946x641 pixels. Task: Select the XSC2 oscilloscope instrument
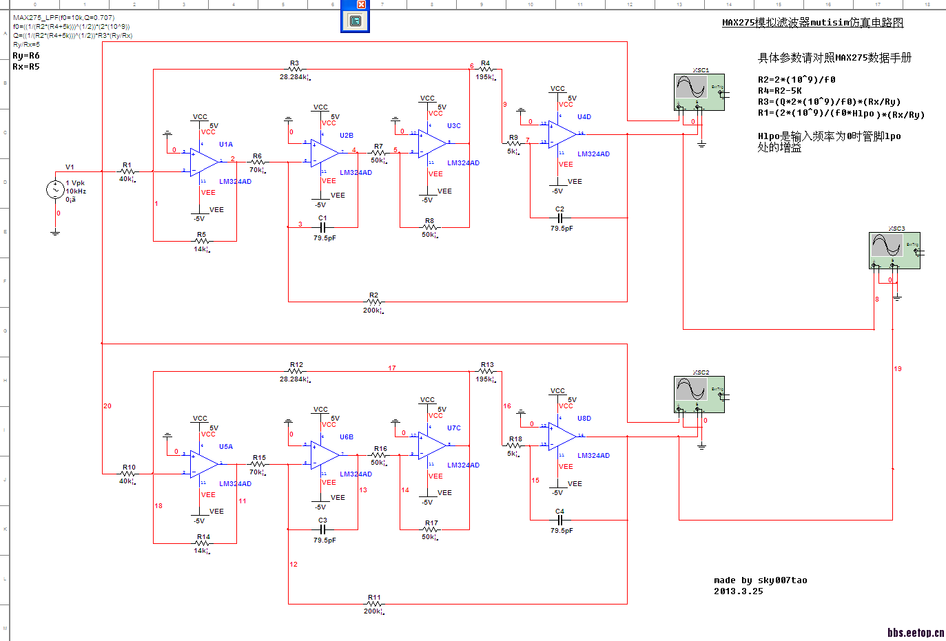point(699,394)
